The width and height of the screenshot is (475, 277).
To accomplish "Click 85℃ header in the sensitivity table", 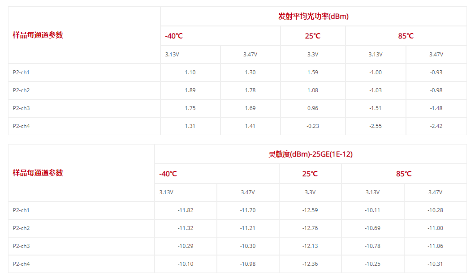I will 404,174.
